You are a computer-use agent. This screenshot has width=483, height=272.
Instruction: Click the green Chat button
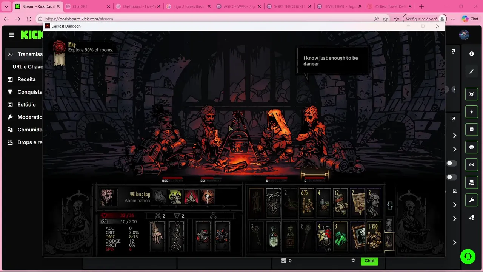coord(369,261)
